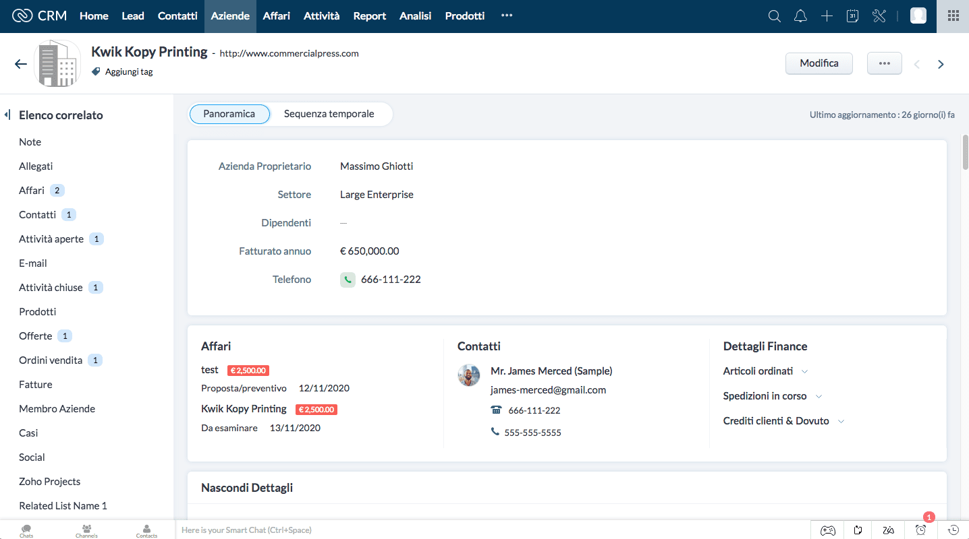The image size is (969, 539).
Task: Open Mr. James Merced (Sample) contact
Action: click(x=551, y=371)
